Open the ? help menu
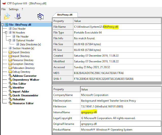This screenshot has height=135, width=162. [x=22, y=9]
